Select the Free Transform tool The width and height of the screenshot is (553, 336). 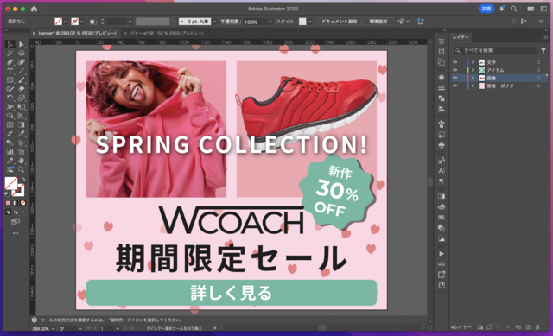click(21, 107)
